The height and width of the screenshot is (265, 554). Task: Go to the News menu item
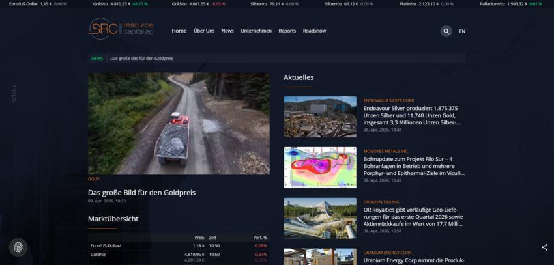pos(227,31)
